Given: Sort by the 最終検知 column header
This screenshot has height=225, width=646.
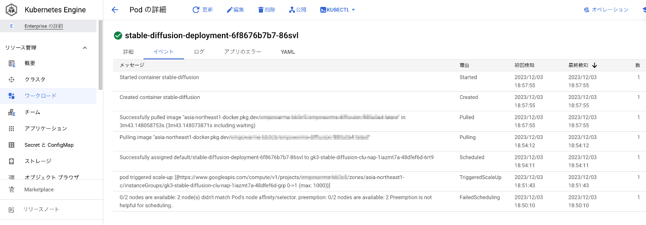Looking at the screenshot, I should point(579,65).
